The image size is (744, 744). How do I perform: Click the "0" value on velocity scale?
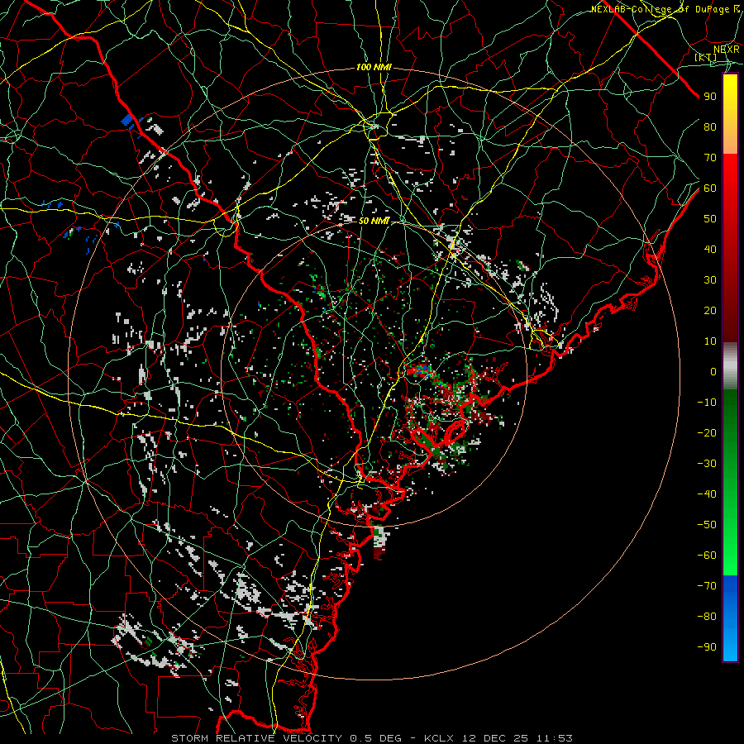pyautogui.click(x=713, y=372)
